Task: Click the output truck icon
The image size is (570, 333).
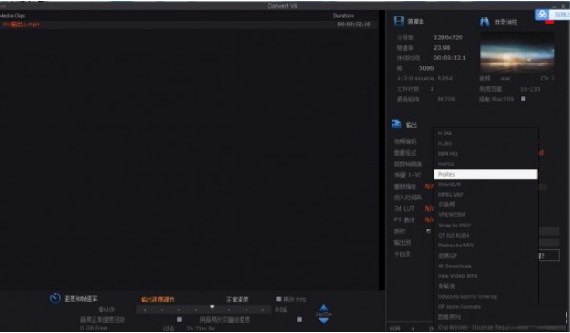Action: tap(396, 124)
